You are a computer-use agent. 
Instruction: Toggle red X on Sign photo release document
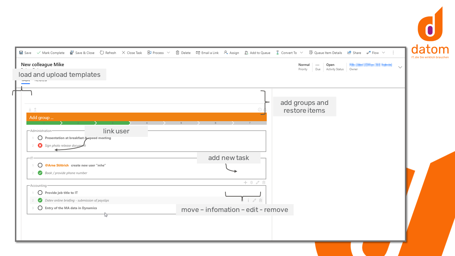coord(40,145)
